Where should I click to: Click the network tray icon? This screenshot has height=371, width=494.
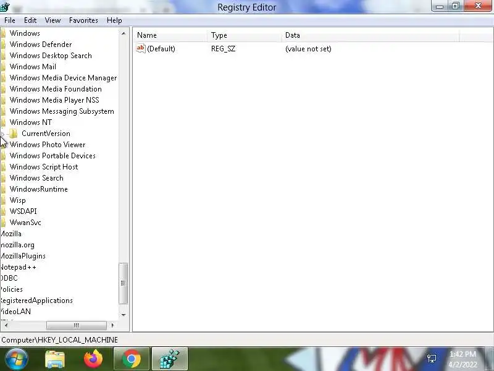pyautogui.click(x=431, y=359)
